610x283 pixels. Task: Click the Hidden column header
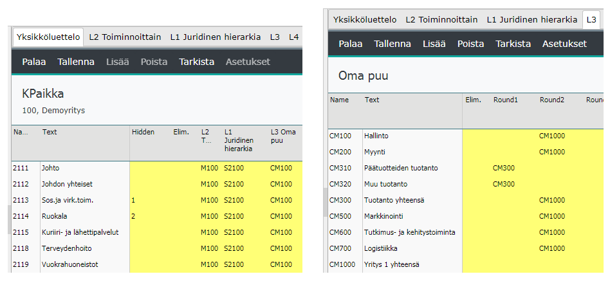(x=143, y=132)
